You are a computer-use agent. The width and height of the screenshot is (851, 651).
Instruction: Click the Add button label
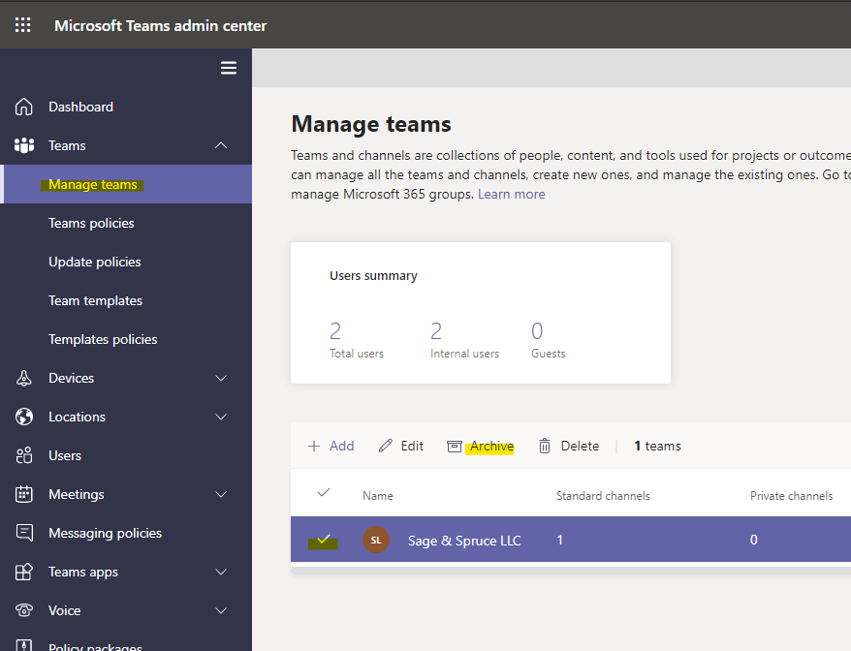click(x=342, y=446)
